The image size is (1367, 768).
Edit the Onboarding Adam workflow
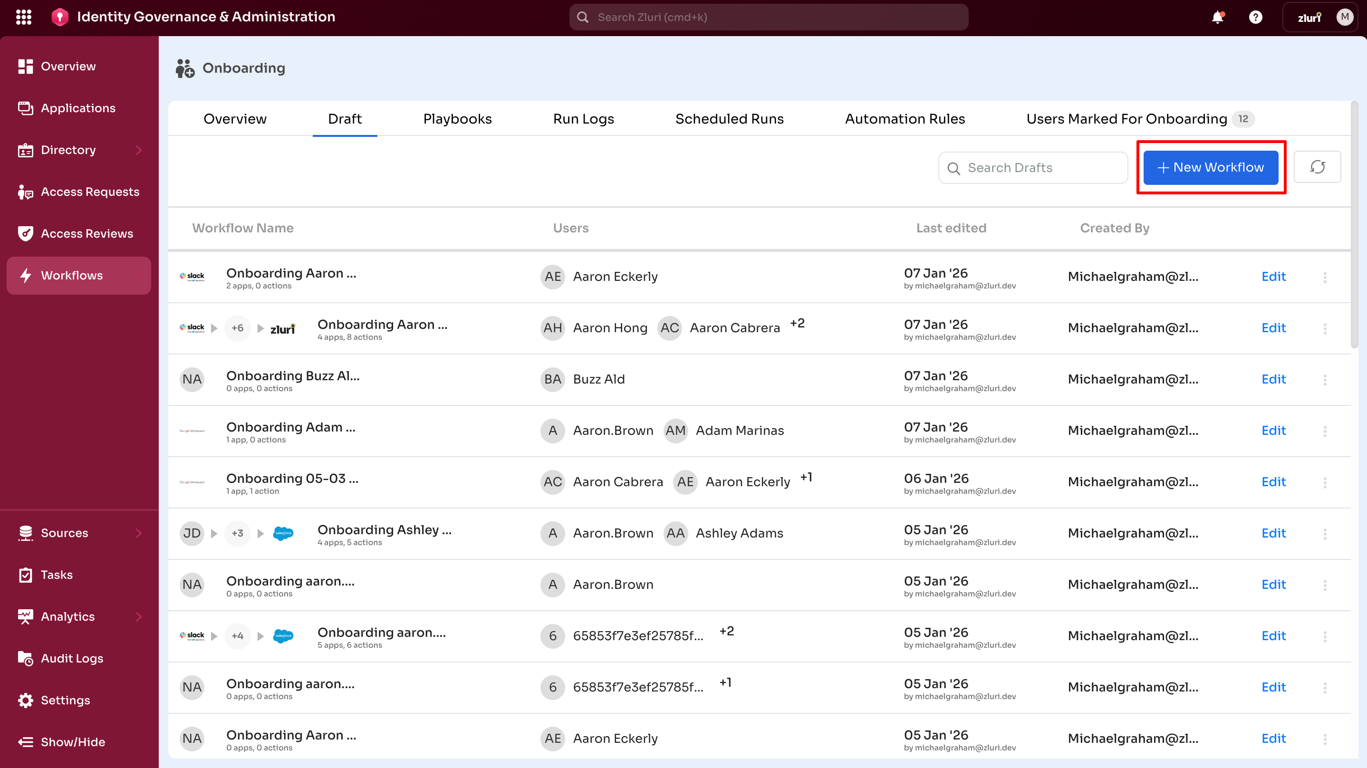click(1274, 430)
